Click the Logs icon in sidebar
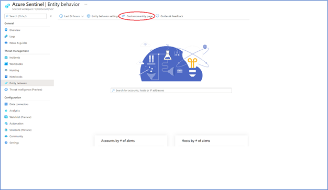 click(x=6, y=36)
